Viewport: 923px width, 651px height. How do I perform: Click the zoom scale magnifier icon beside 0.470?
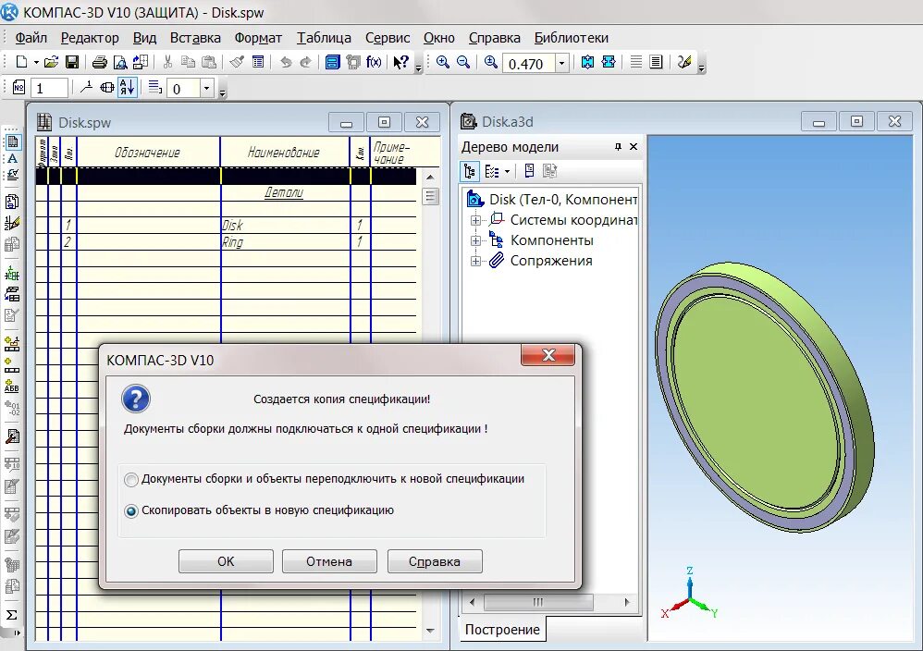point(490,62)
